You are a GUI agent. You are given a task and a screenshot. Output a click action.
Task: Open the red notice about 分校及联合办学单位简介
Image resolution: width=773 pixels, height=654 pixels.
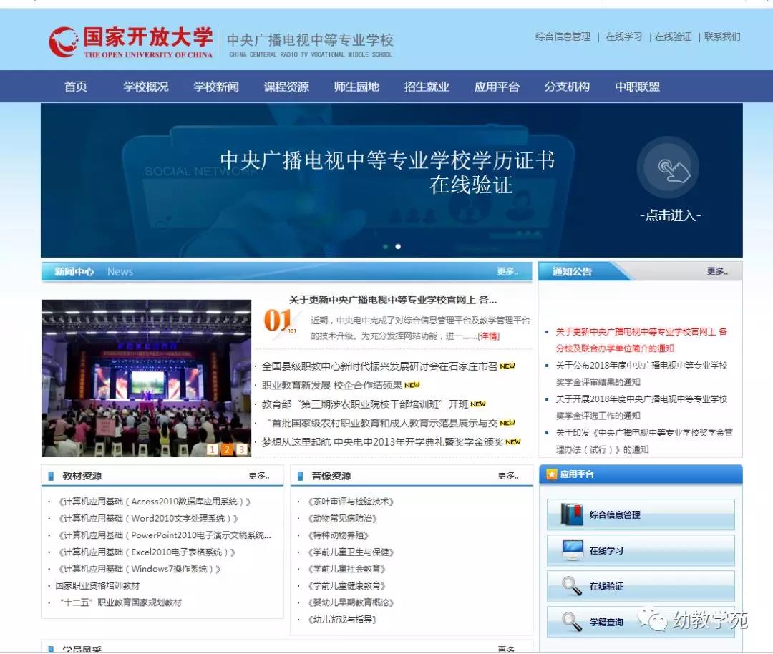point(641,340)
